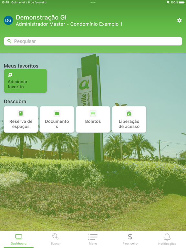Screen dimensions: 186x248
Task: Tap the magnifier icon in search bar
Action: click(x=9, y=41)
